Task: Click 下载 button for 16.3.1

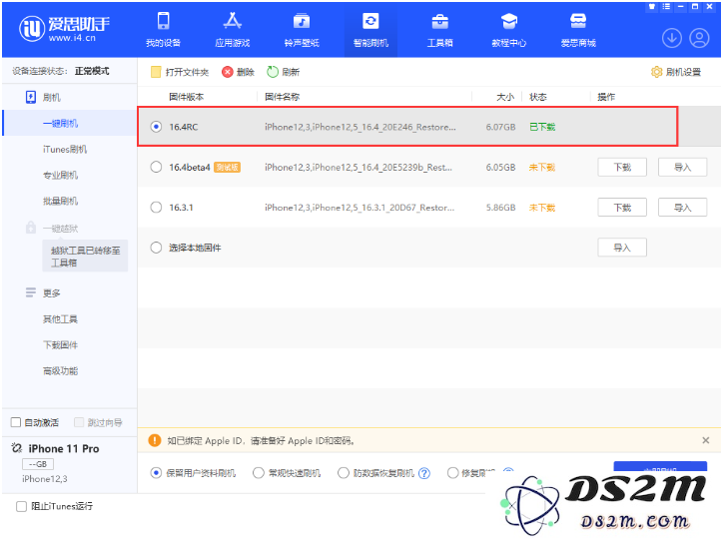Action: [622, 208]
